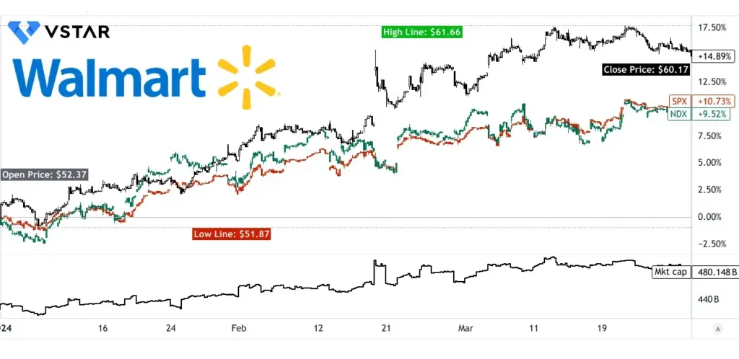Click the +9.52% NDX value label
The width and height of the screenshot is (739, 359).
pyautogui.click(x=711, y=114)
